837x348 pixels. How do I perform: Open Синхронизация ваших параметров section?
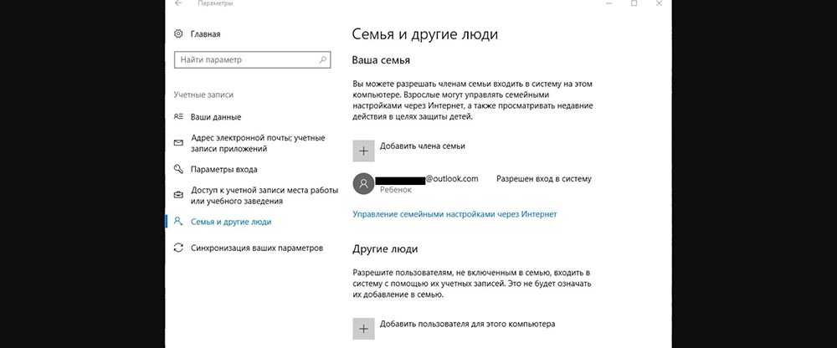point(256,248)
